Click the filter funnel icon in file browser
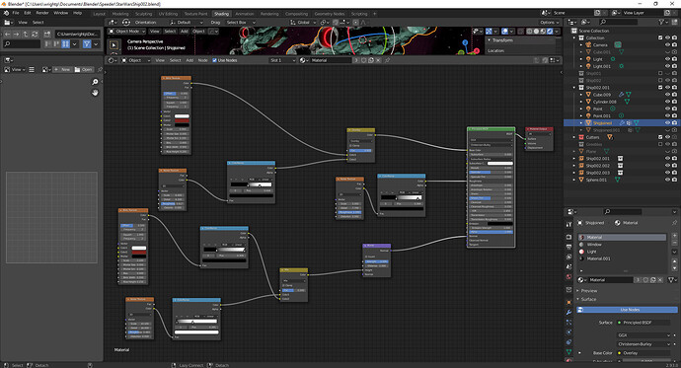The width and height of the screenshot is (681, 368). (x=87, y=43)
